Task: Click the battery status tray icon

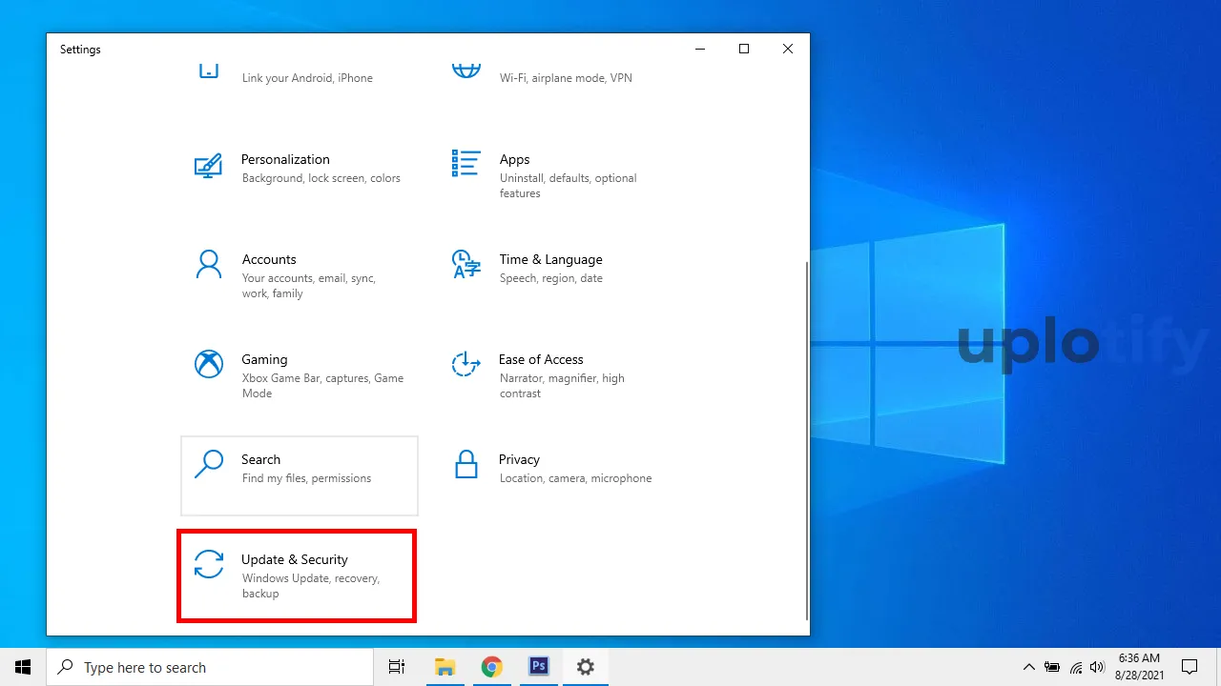Action: 1052,667
